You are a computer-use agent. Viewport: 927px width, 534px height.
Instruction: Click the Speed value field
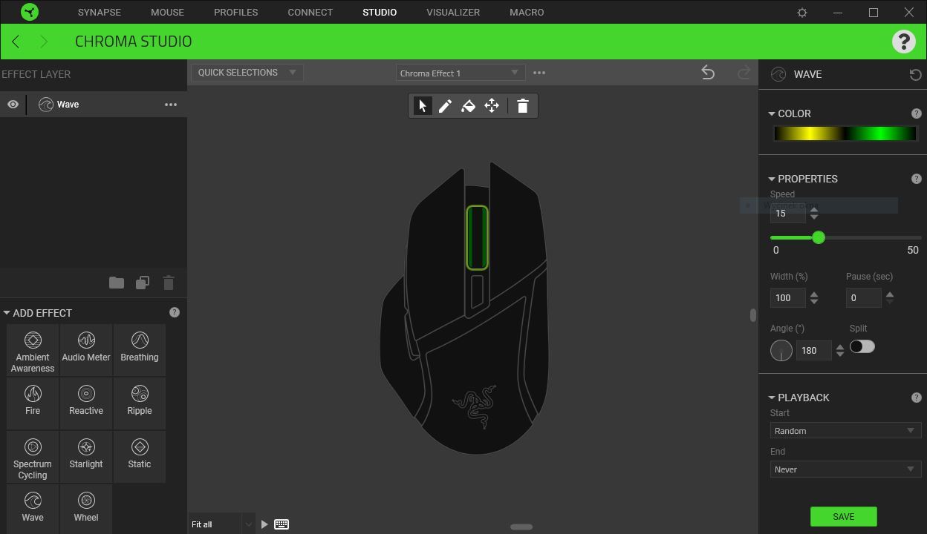pos(787,214)
